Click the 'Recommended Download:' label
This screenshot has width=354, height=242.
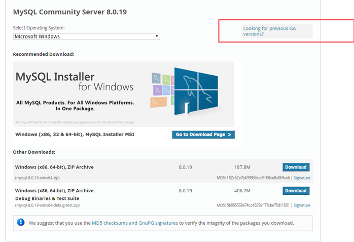[44, 54]
